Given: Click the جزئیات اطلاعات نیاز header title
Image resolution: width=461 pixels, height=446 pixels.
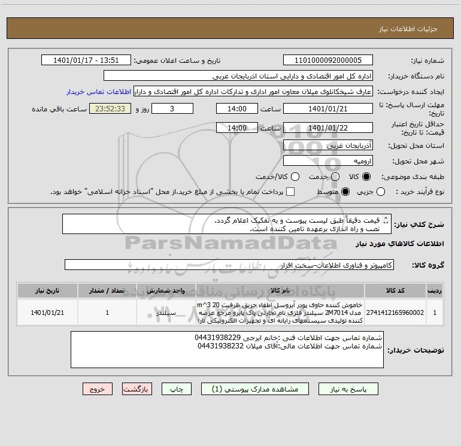Looking at the screenshot, I should click(408, 29).
